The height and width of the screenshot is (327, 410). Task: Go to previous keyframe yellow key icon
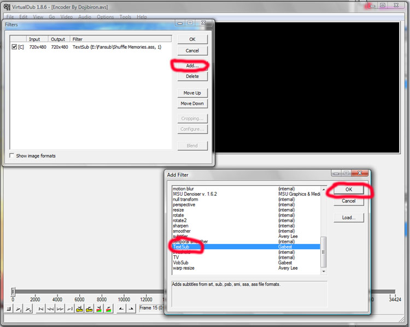pyautogui.click(x=79, y=309)
